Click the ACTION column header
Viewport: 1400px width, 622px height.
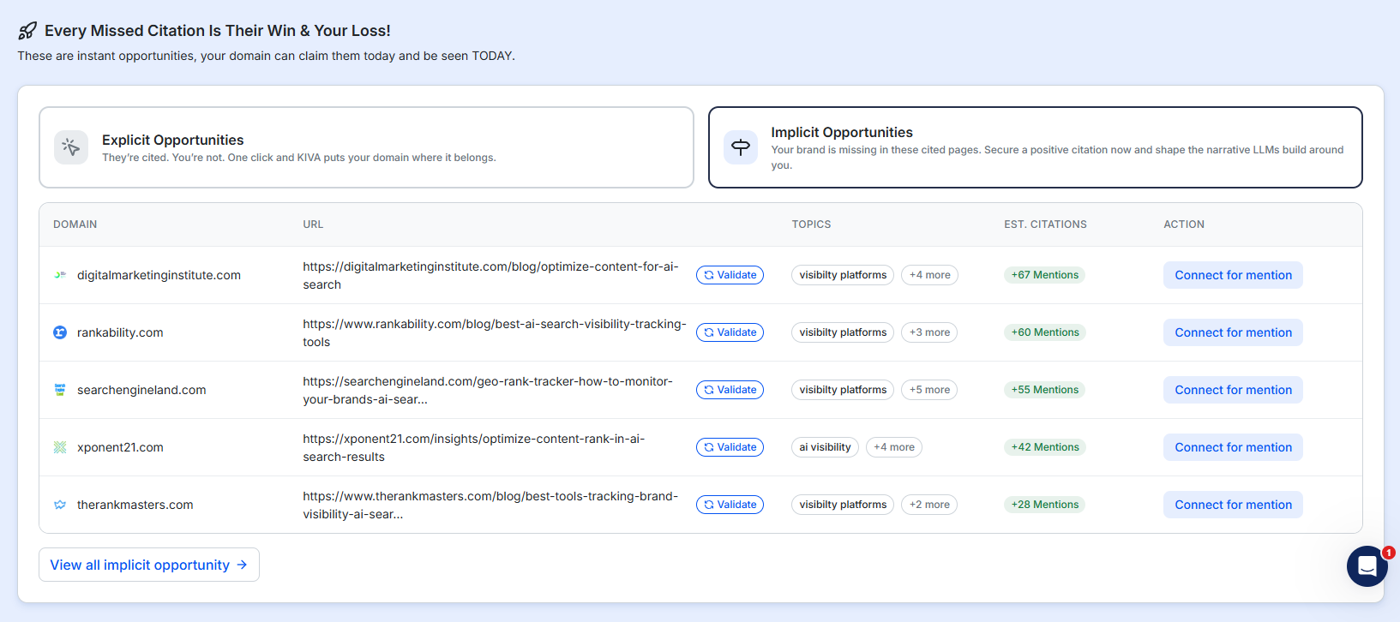(1184, 224)
